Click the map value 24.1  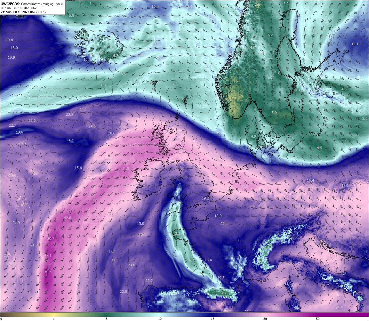pyautogui.click(x=83, y=110)
